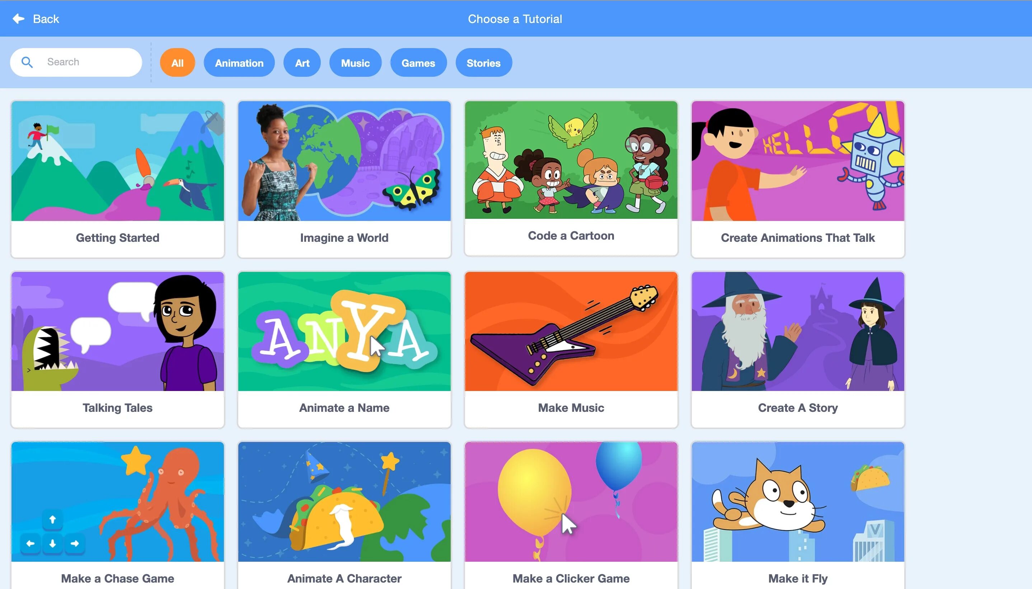Filter tutorials by All category
Screen dimensions: 1032x589
pos(178,63)
